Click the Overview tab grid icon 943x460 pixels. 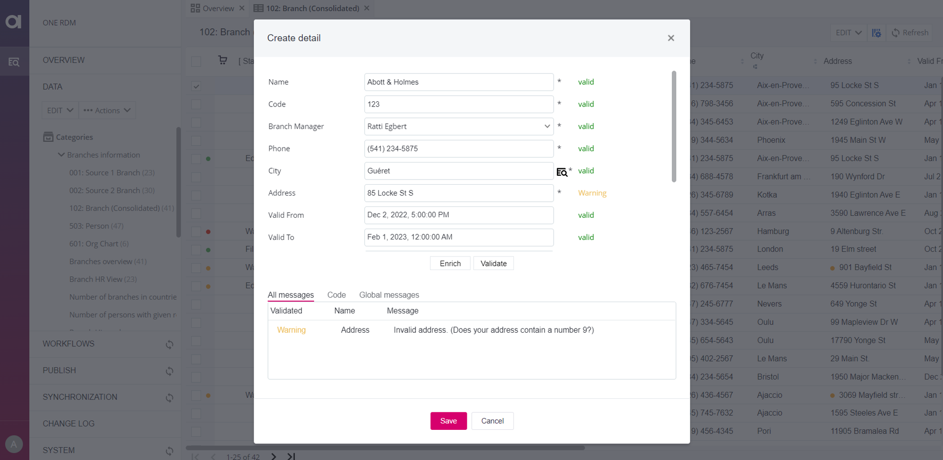(x=195, y=8)
